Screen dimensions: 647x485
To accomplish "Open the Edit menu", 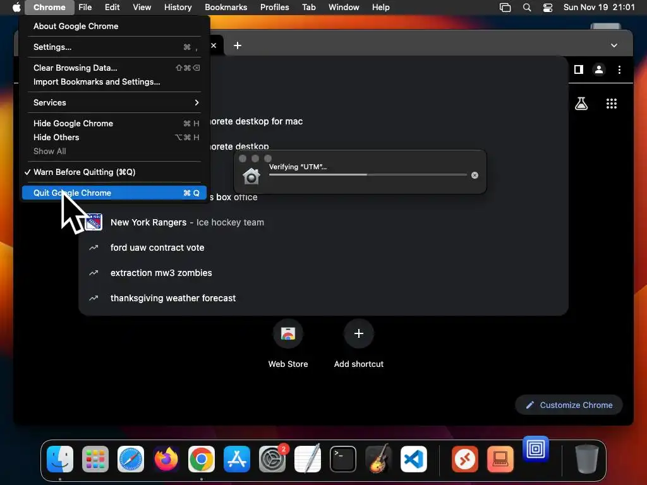I will point(112,7).
